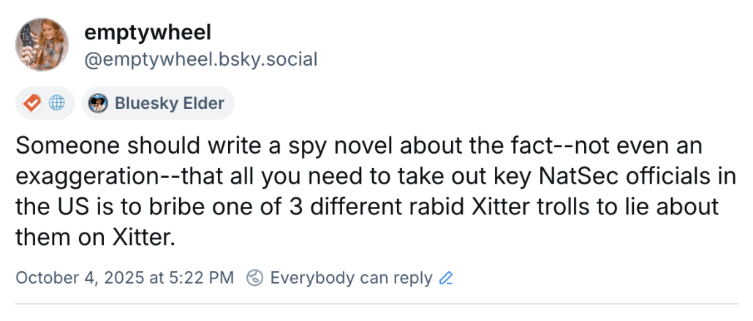Open the emptywheel profile avatar photo
This screenshot has width=753, height=321.
tap(42, 45)
